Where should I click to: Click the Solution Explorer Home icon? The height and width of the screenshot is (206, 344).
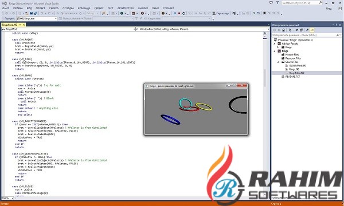283,30
